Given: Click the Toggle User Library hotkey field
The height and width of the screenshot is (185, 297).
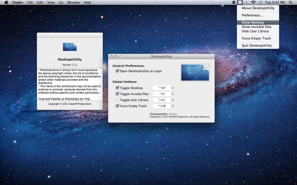Looking at the screenshot, I should point(163,100).
